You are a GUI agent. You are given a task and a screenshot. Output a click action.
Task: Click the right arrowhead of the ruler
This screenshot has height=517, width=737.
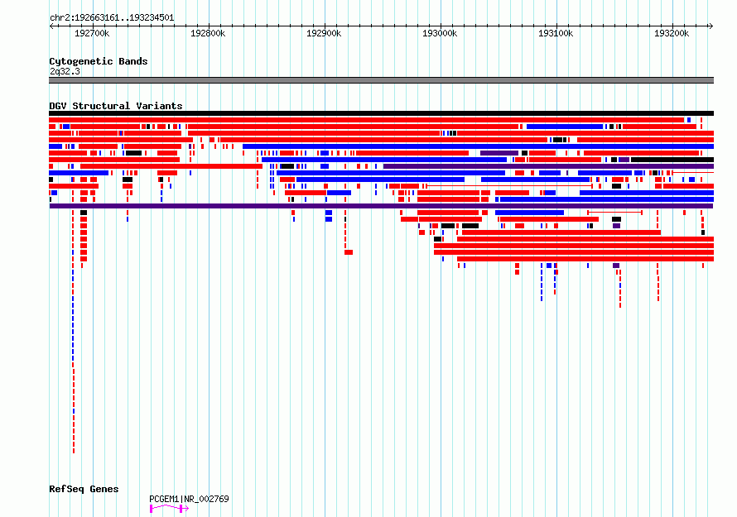point(711,26)
